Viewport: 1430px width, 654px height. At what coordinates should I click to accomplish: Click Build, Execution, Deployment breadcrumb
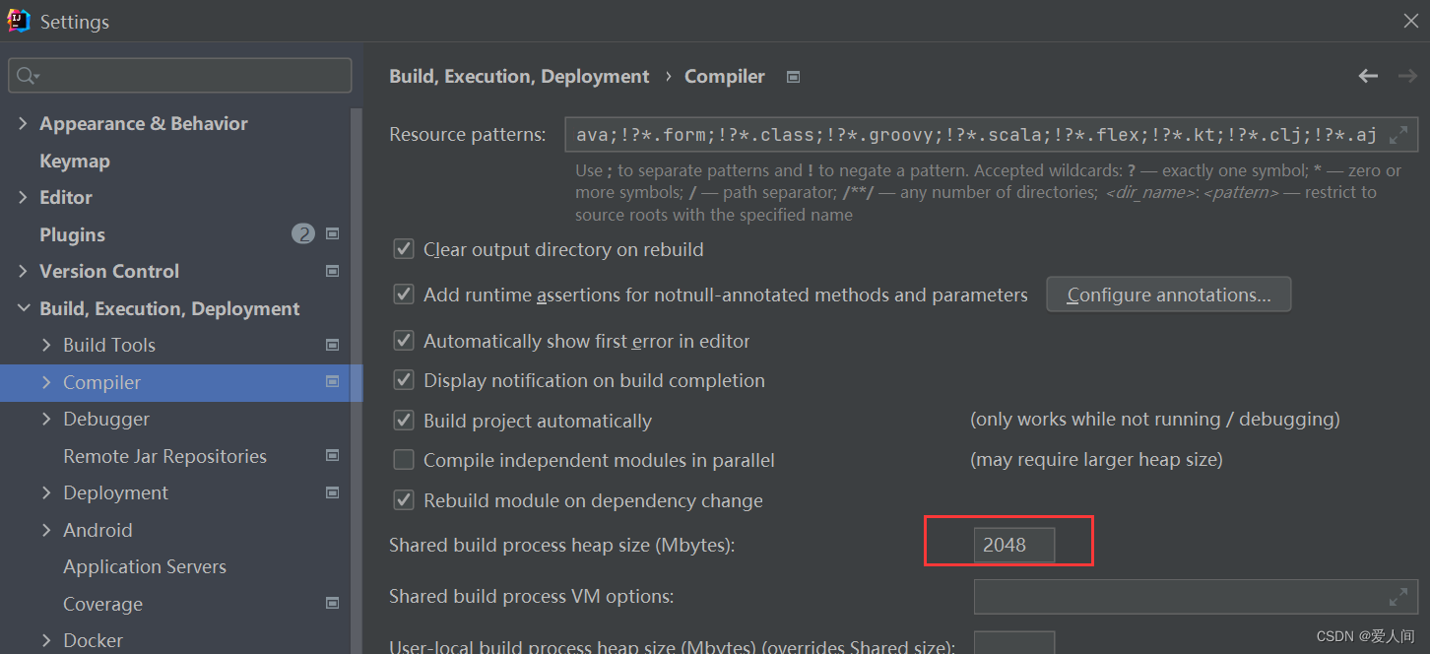click(x=519, y=76)
